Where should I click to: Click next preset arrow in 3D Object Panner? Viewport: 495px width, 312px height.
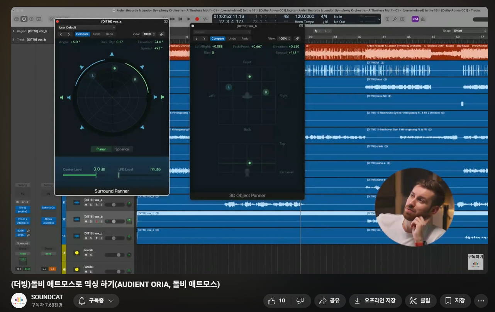[204, 39]
